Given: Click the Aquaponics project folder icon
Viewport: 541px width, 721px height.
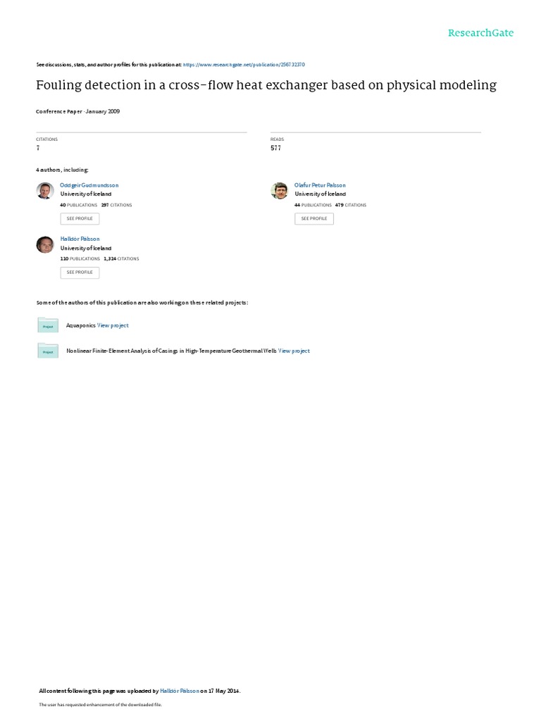Looking at the screenshot, I should click(48, 325).
